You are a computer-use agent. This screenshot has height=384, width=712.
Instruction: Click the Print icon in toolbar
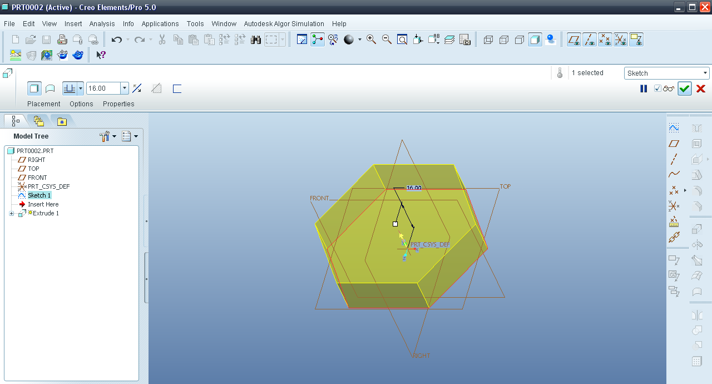62,40
